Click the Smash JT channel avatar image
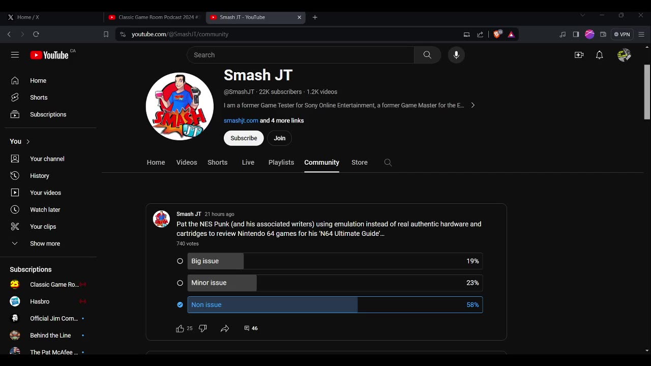 click(180, 106)
